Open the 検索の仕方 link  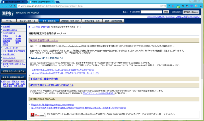[x=176, y=12]
